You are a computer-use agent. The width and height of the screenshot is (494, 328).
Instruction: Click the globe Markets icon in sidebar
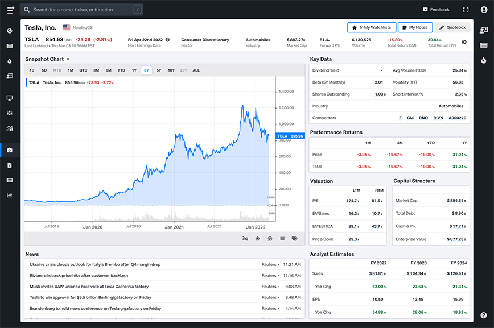coord(8,30)
